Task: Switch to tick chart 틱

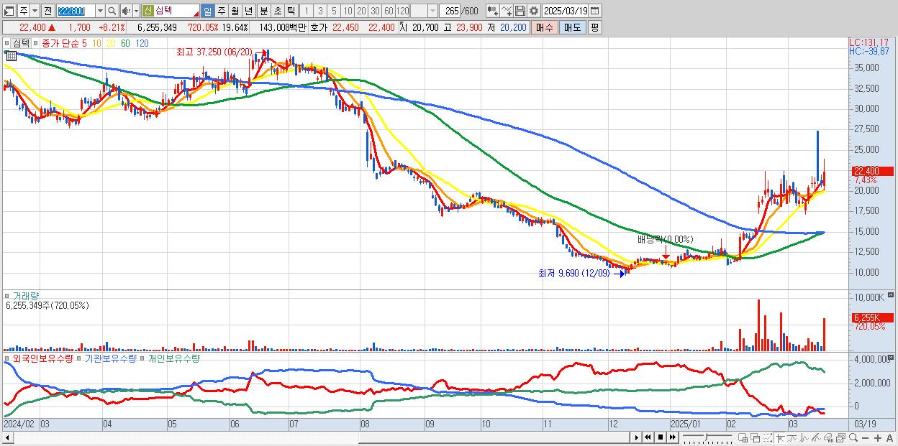Action: 291,11
